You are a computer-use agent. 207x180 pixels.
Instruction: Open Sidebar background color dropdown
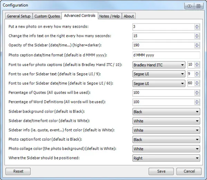tap(166, 112)
